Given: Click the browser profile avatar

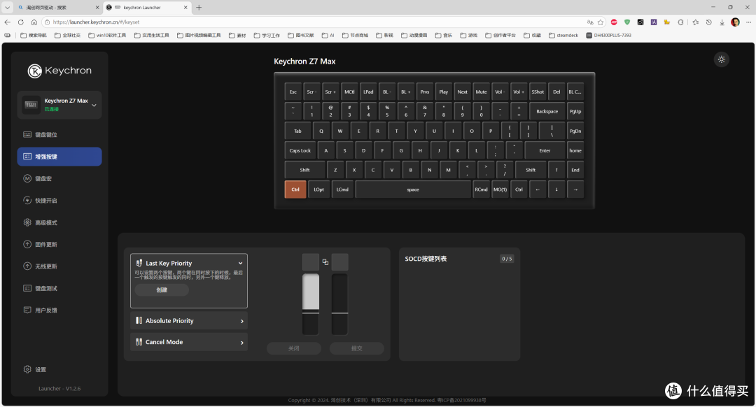Looking at the screenshot, I should point(735,22).
